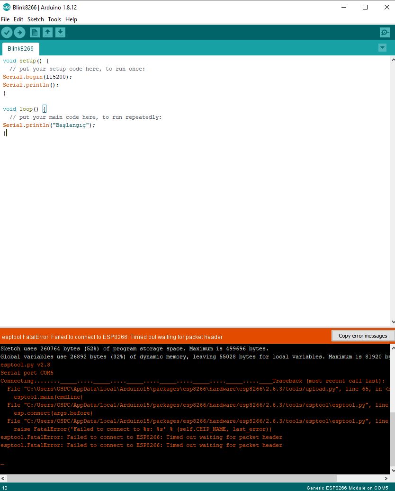Create a new sketch with the page icon
This screenshot has height=491, width=395.
[x=35, y=32]
